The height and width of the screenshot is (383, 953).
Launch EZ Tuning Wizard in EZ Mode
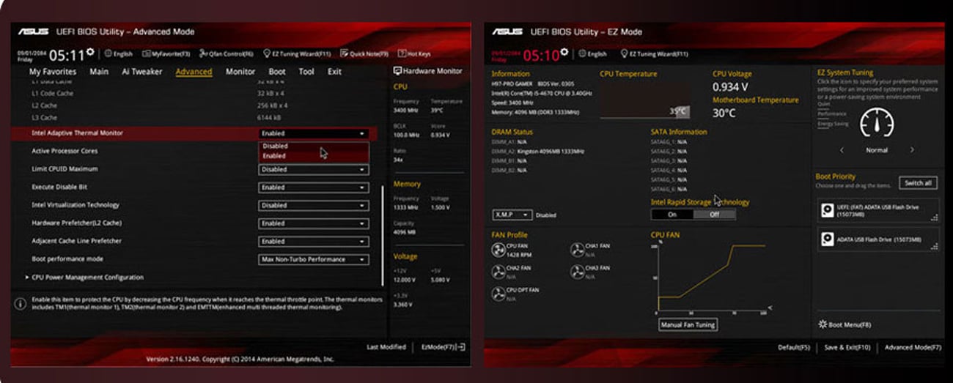654,53
